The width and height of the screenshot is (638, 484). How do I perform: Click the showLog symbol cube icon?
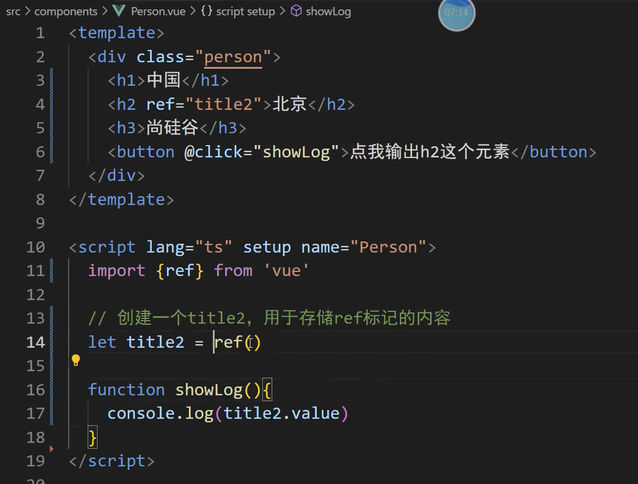pyautogui.click(x=296, y=11)
